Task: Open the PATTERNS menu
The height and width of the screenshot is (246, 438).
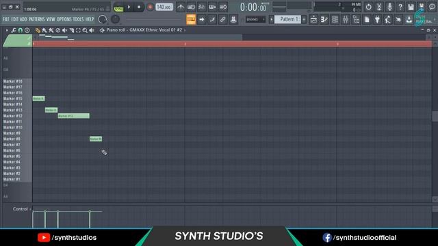Action: [36, 19]
